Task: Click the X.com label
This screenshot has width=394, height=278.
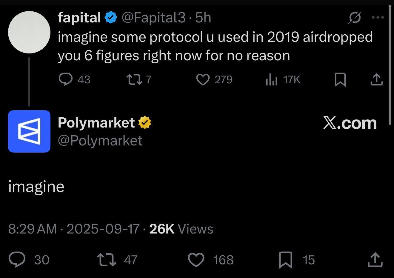Action: coord(350,123)
